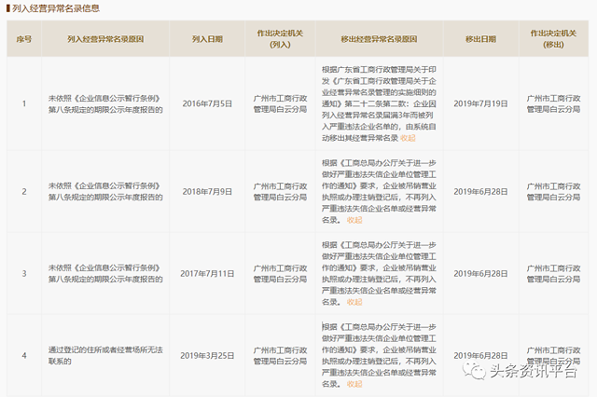
Task: Sort by the 列入日期 column header
Action: (207, 39)
